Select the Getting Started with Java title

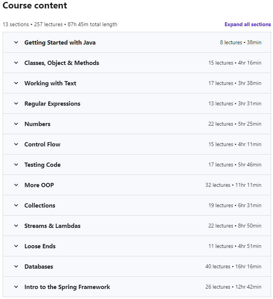pos(60,43)
